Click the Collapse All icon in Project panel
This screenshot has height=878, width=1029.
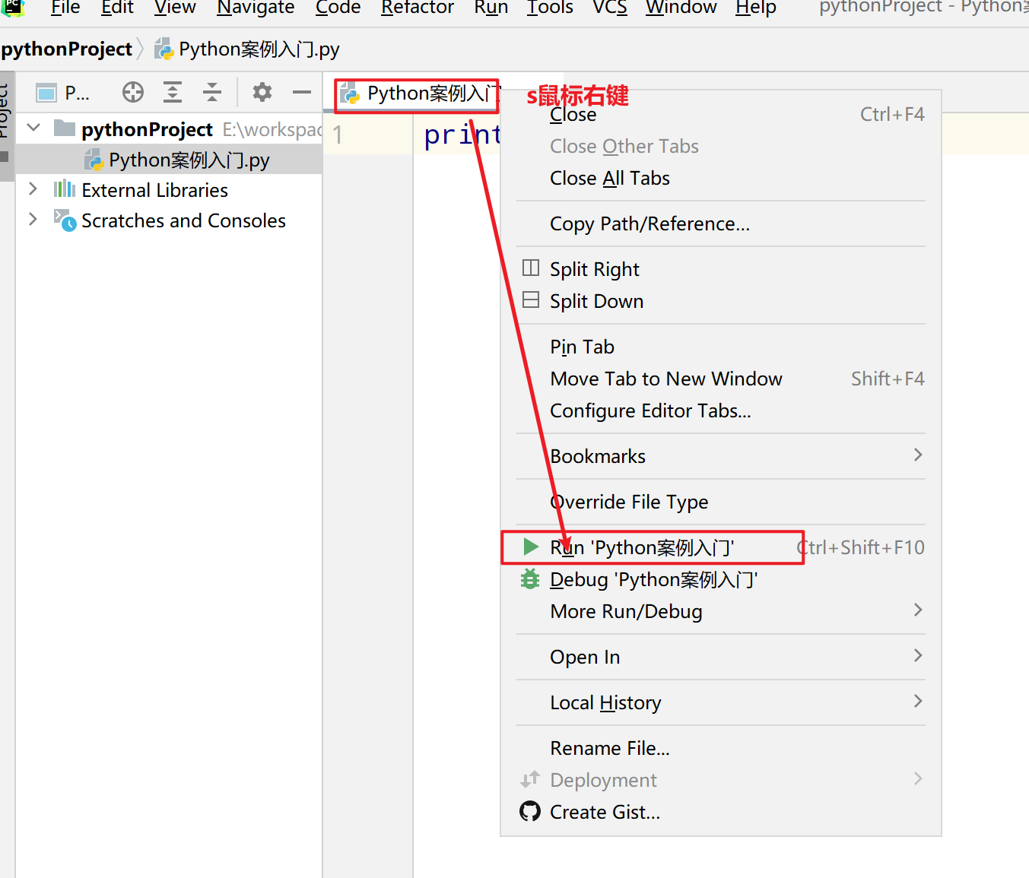[x=212, y=93]
